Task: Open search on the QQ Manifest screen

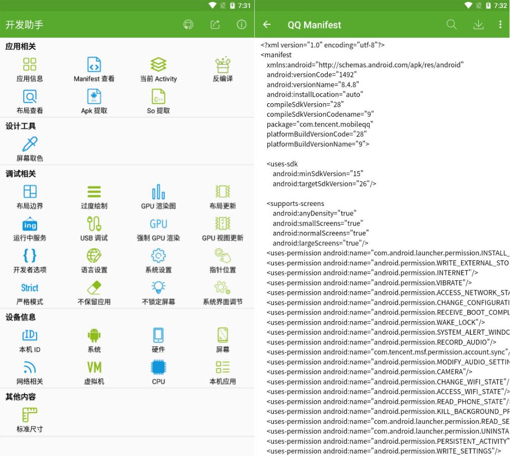Action: click(451, 24)
